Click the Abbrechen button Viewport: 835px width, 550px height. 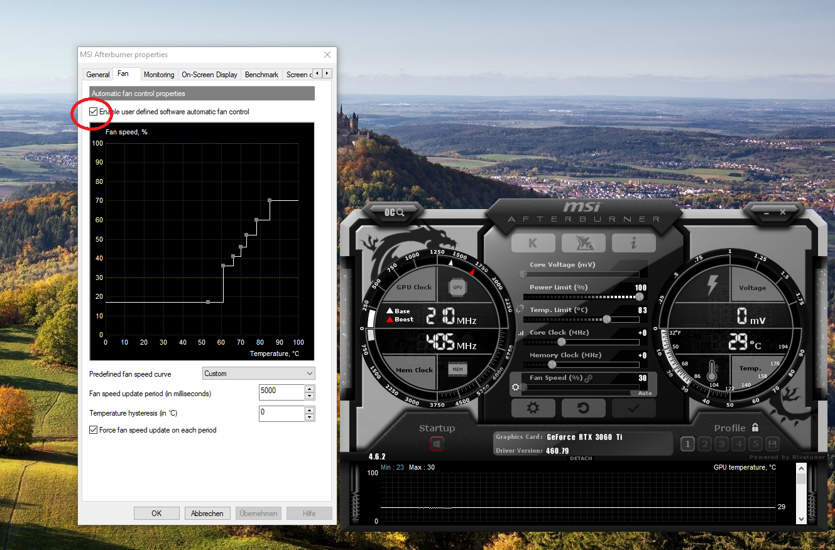click(207, 514)
